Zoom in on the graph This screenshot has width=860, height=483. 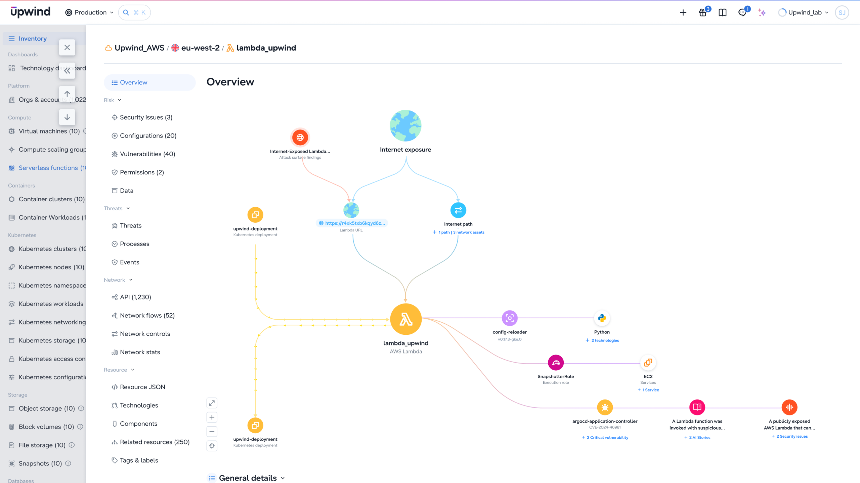pos(212,417)
